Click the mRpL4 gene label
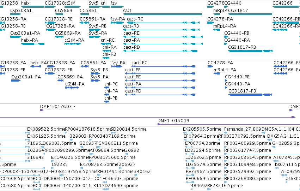The height and width of the screenshot is (191, 300). pyautogui.click(x=220, y=10)
